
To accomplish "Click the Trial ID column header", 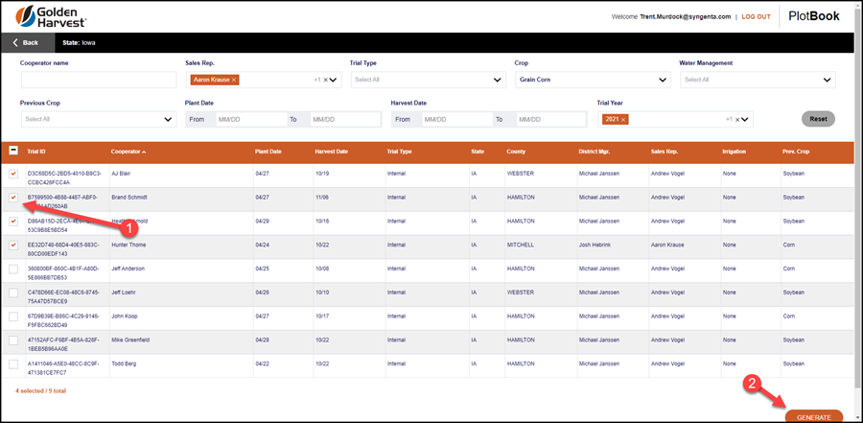I will point(36,152).
